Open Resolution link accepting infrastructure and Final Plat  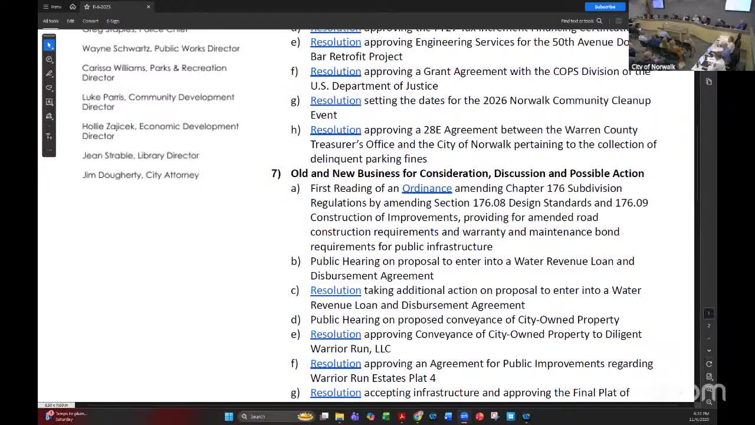click(336, 393)
